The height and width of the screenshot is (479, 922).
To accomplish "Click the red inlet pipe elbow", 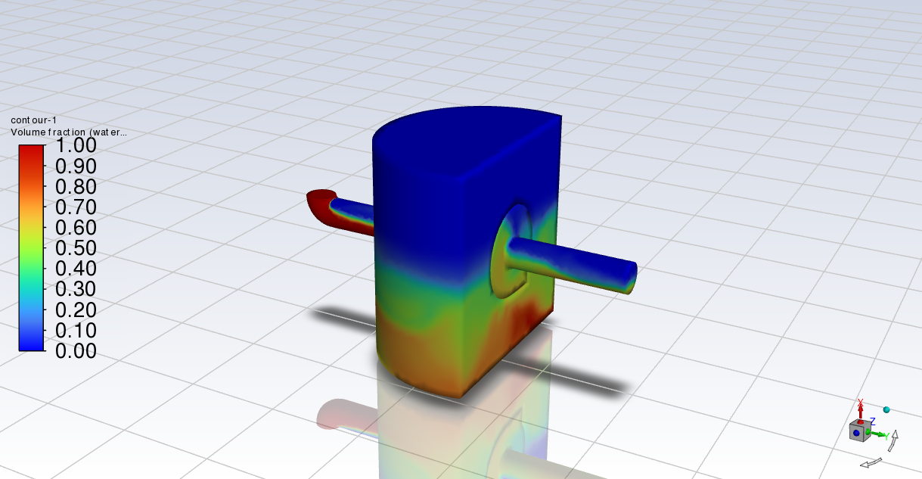I will (319, 204).
